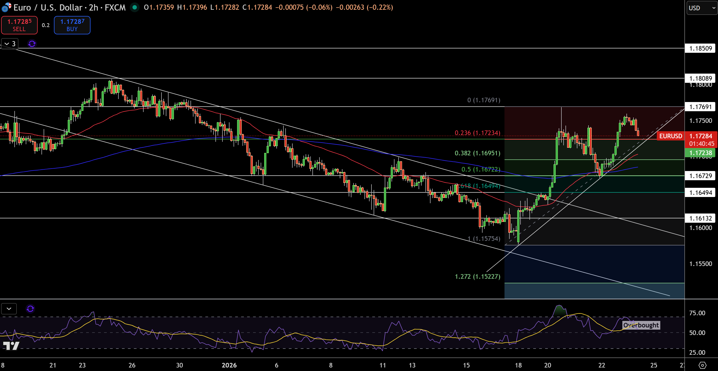The height and width of the screenshot is (371, 718).
Task: Click the Euro/US flag symbol icon
Action: click(x=6, y=7)
